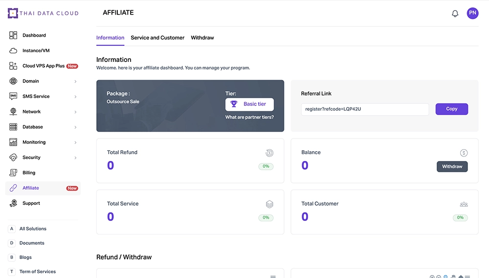This screenshot has width=489, height=278.
Task: Click the Cloud VPS App Plus icon
Action: (13, 66)
